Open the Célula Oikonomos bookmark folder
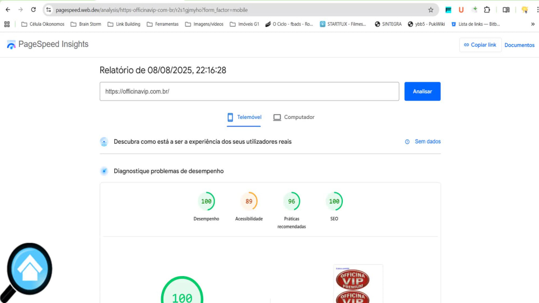The width and height of the screenshot is (539, 303). click(43, 24)
